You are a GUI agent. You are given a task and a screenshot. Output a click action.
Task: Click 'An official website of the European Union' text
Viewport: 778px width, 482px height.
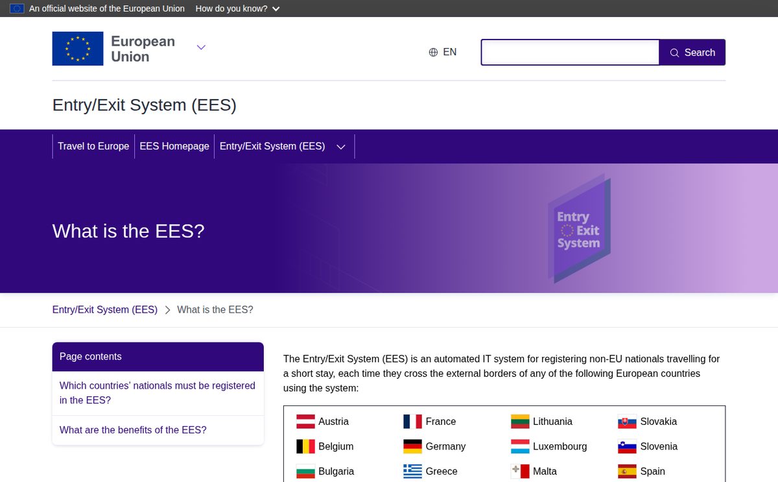tap(107, 8)
